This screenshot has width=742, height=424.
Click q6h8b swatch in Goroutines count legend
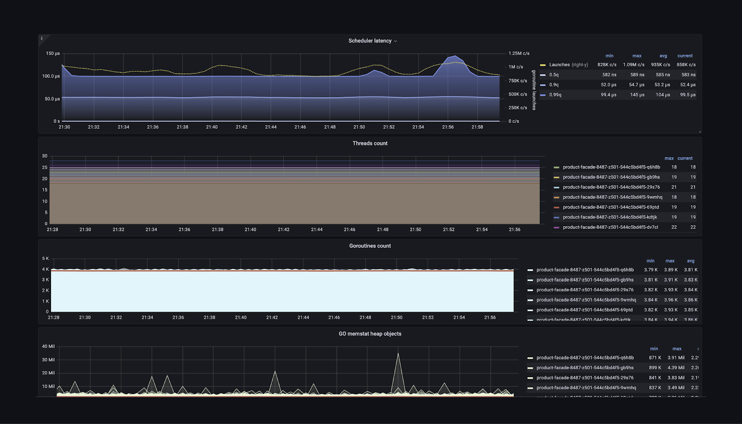pos(530,270)
